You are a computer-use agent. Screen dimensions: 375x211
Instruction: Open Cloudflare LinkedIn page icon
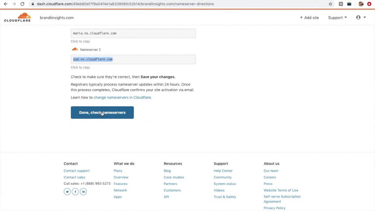point(83,192)
